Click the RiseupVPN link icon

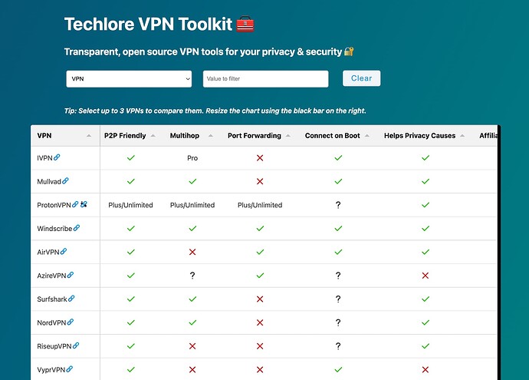tap(76, 345)
